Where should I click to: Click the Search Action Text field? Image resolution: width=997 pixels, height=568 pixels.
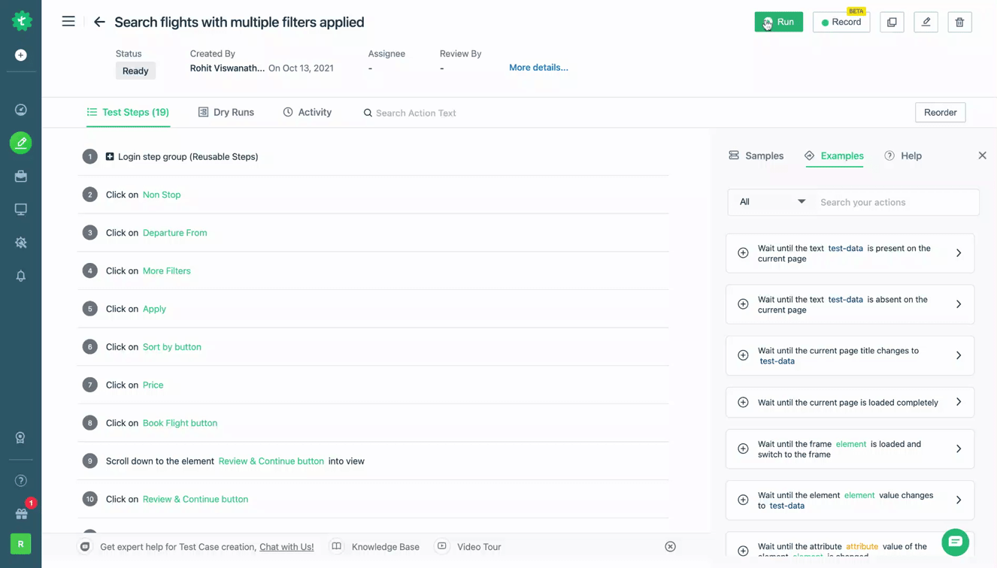416,113
